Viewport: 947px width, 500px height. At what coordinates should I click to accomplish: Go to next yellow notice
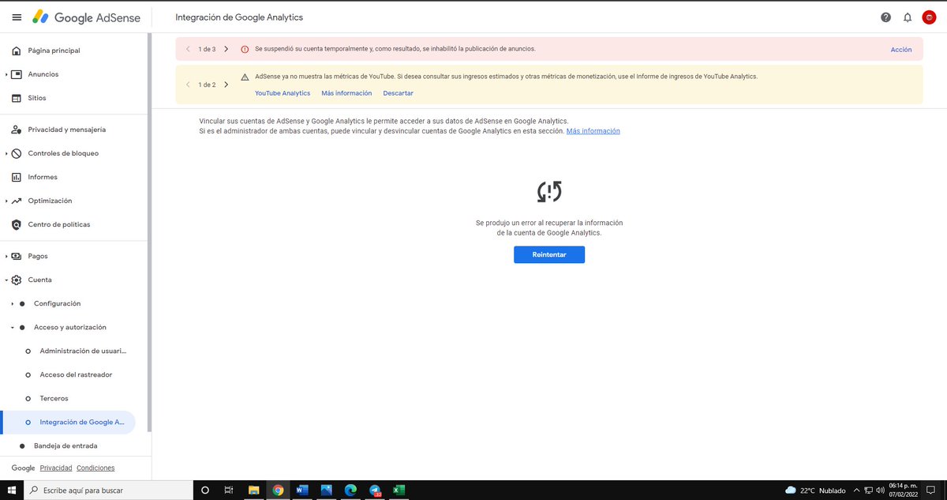point(226,85)
